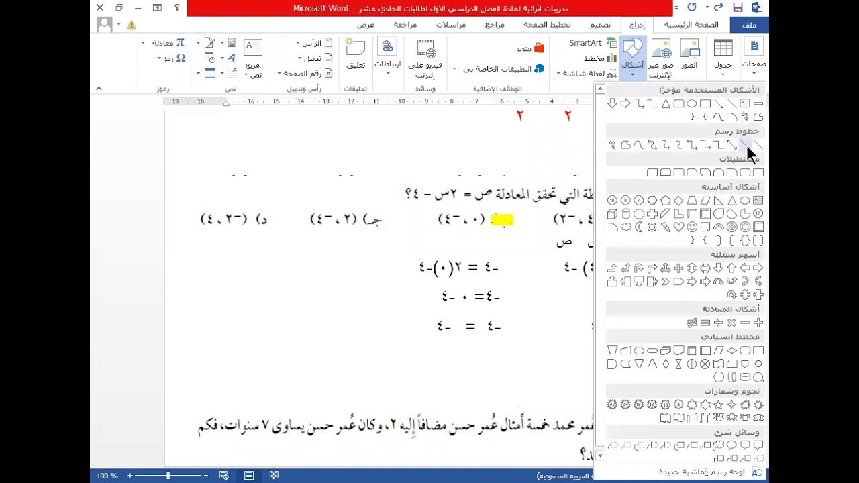
Task: Switch to الصفحة الرئيسية tab
Action: 691,25
